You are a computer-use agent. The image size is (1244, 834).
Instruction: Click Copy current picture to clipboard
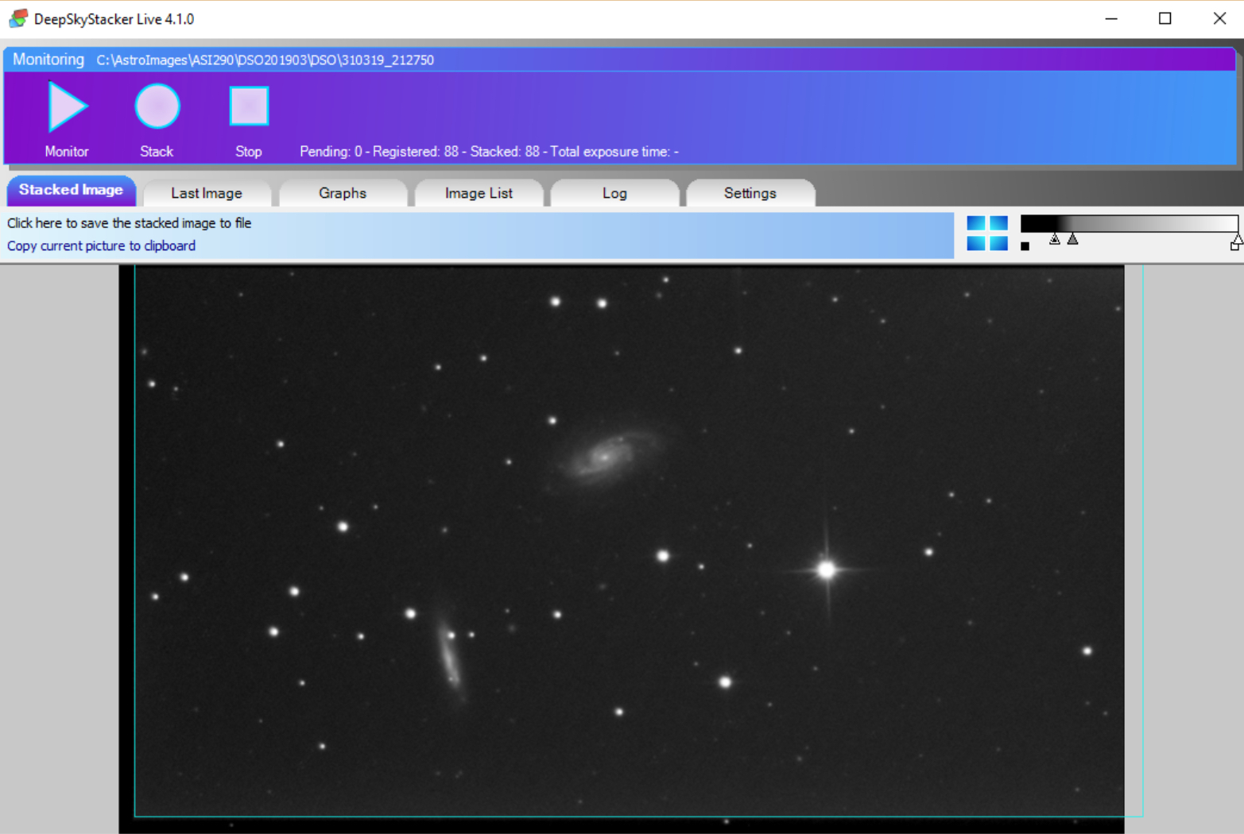click(x=102, y=246)
